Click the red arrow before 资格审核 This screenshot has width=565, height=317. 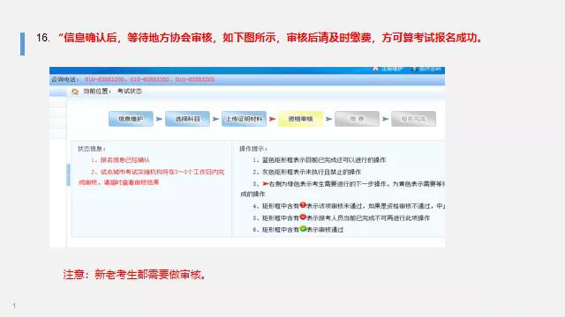[x=272, y=119]
